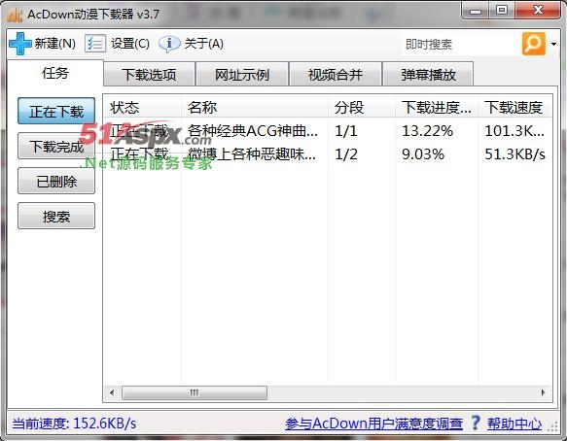Click the orange magnifier search button
The height and width of the screenshot is (441, 567).
[533, 44]
